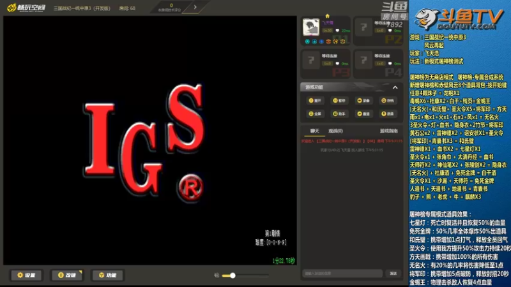Focus the chat message input field

342,274
